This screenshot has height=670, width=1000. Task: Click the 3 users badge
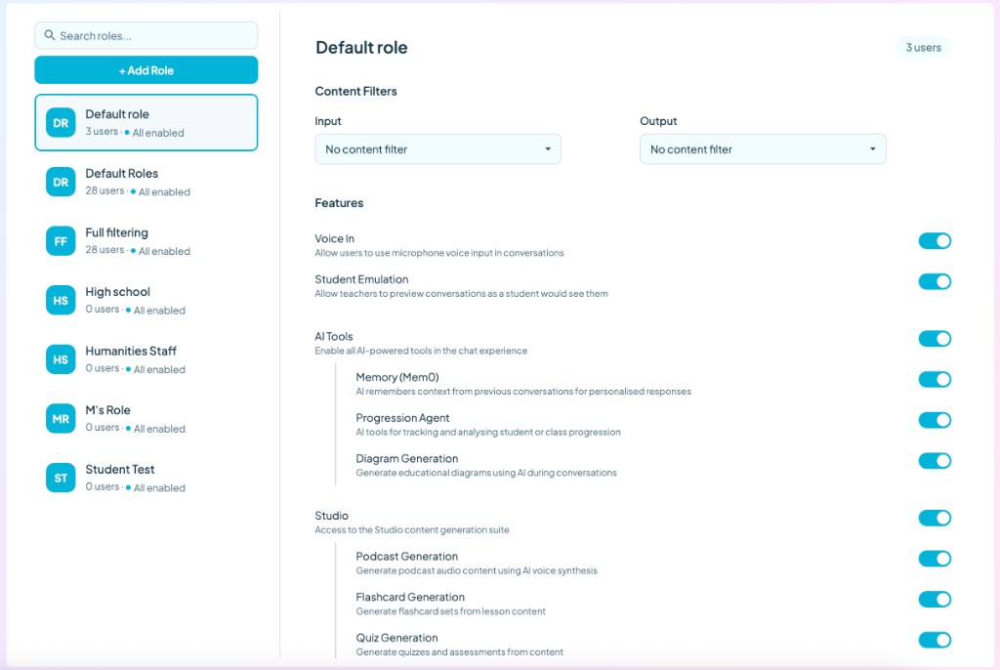pos(923,47)
